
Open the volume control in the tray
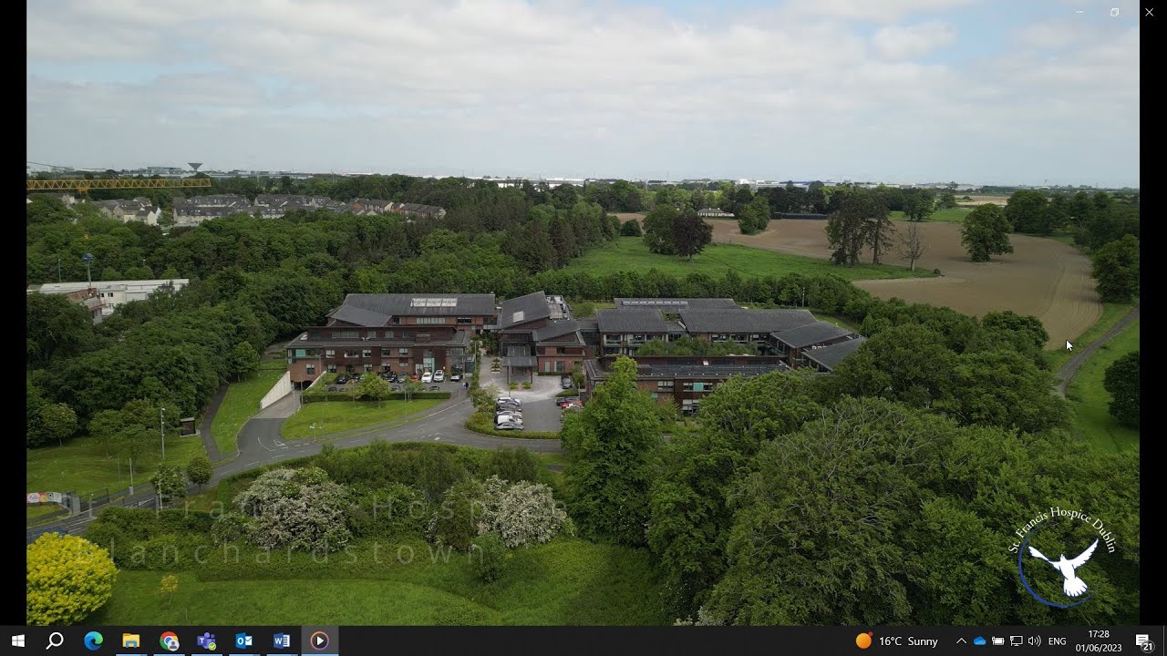(1034, 641)
